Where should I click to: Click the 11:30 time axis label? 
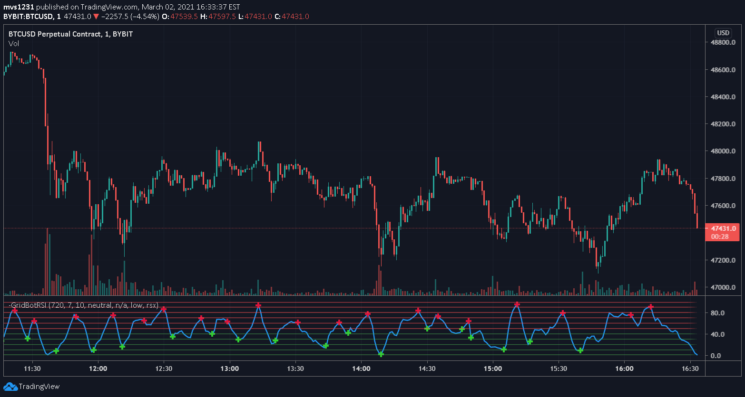point(32,368)
